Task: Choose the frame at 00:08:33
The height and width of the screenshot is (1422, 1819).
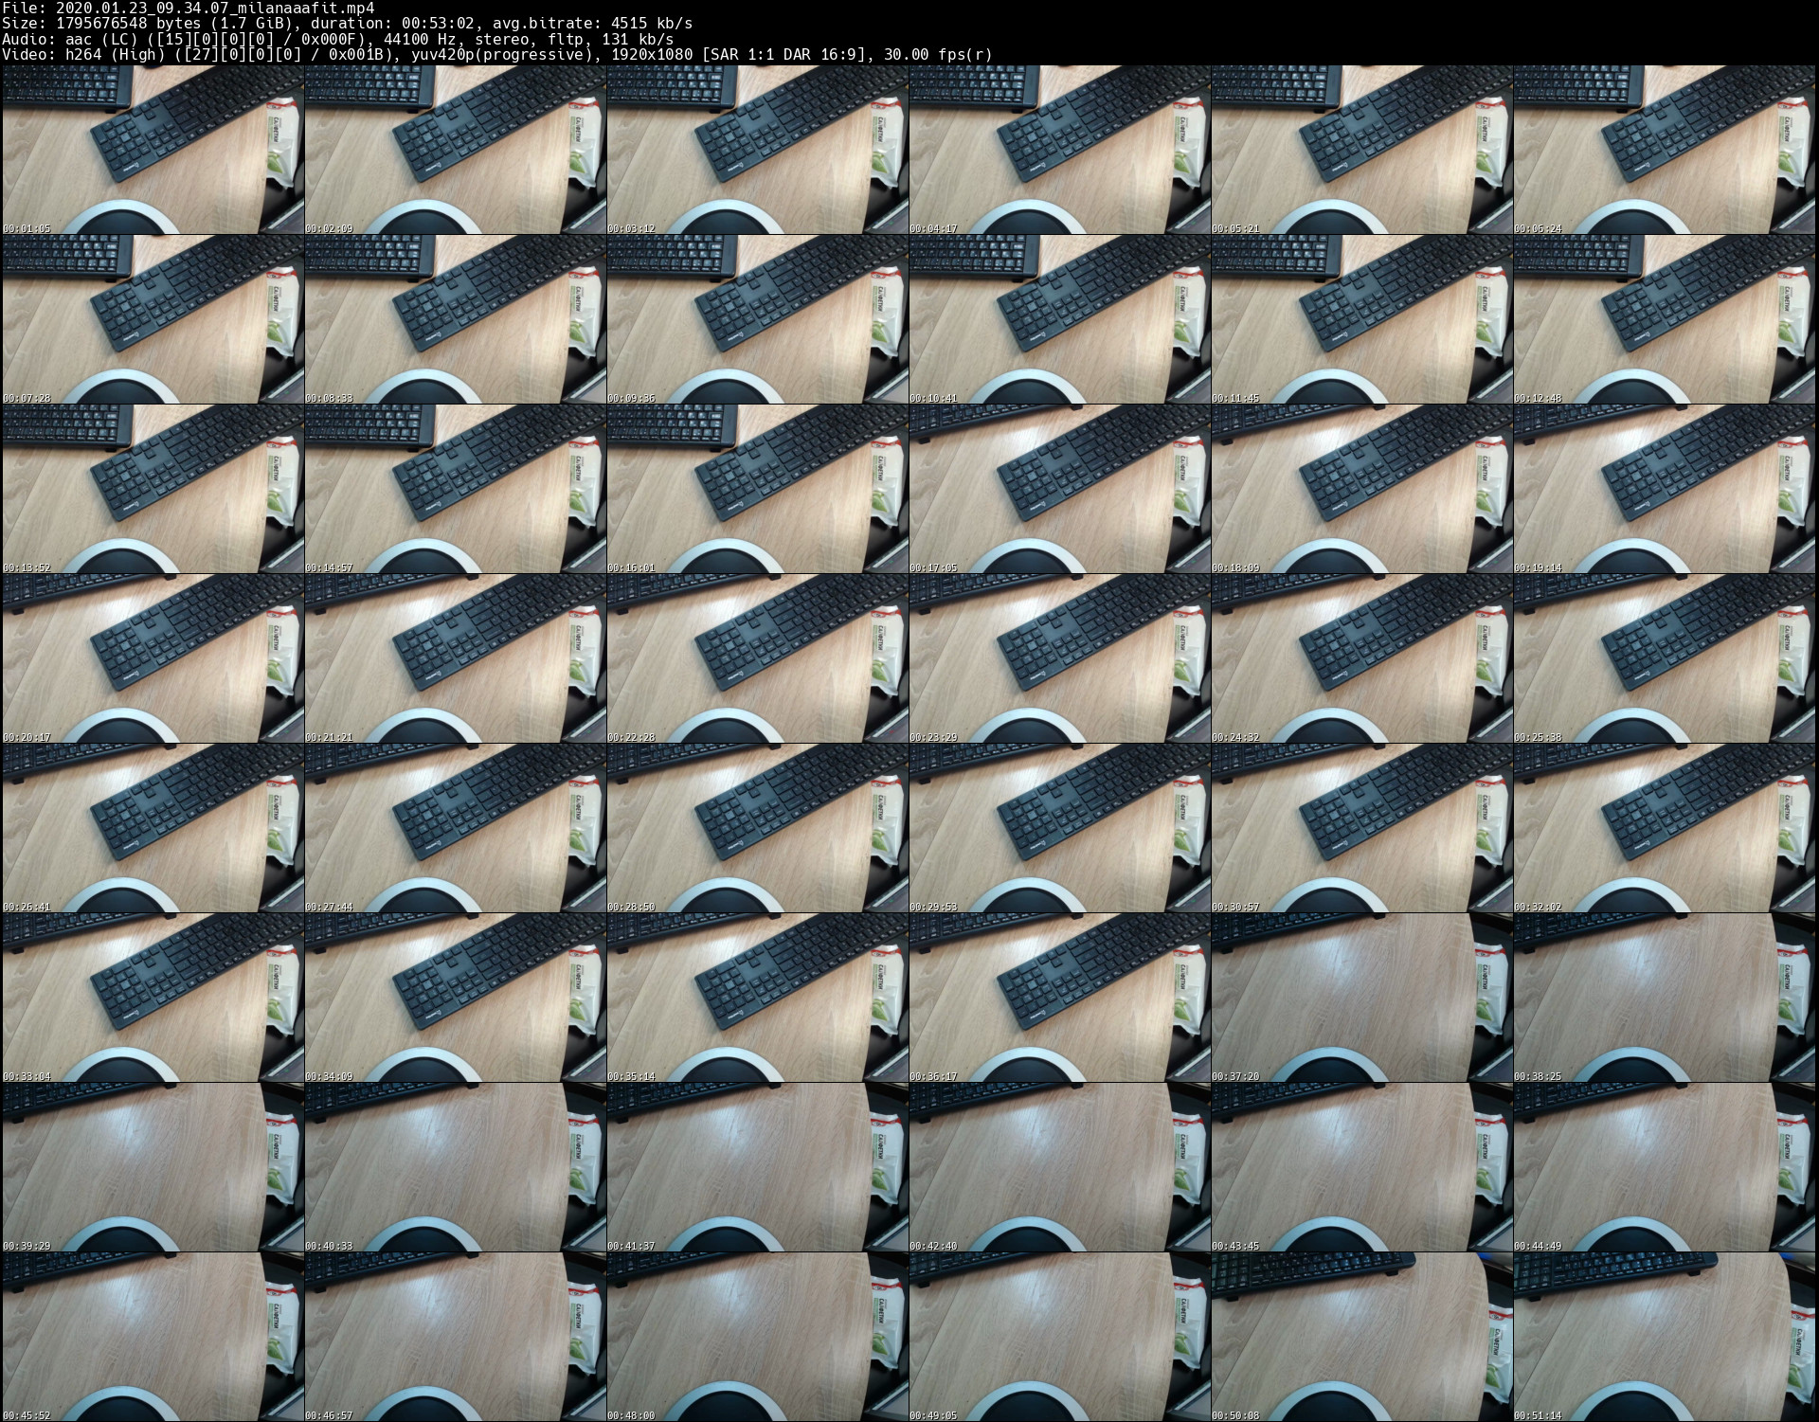Action: click(455, 319)
